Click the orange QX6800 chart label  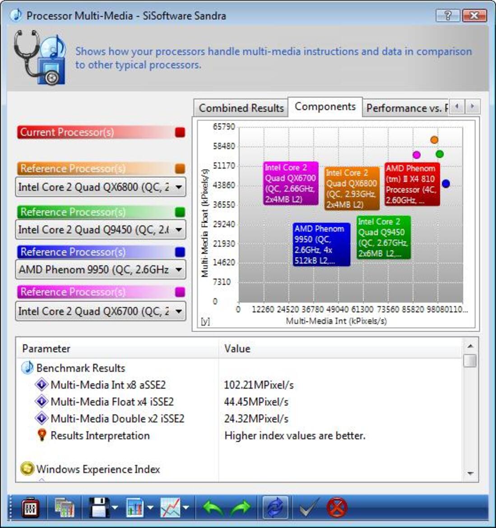(352, 189)
